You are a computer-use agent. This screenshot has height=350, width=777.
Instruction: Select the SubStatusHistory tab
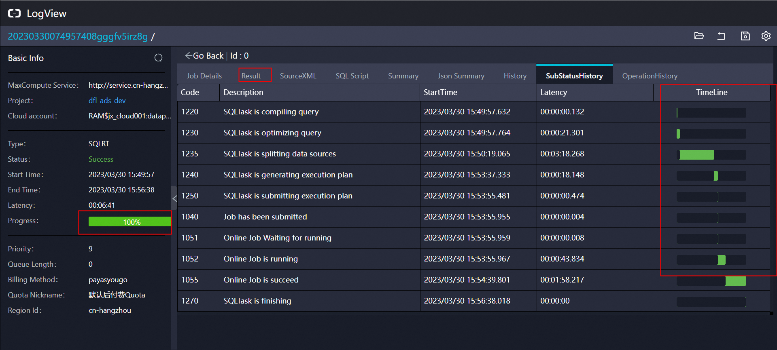pos(574,76)
